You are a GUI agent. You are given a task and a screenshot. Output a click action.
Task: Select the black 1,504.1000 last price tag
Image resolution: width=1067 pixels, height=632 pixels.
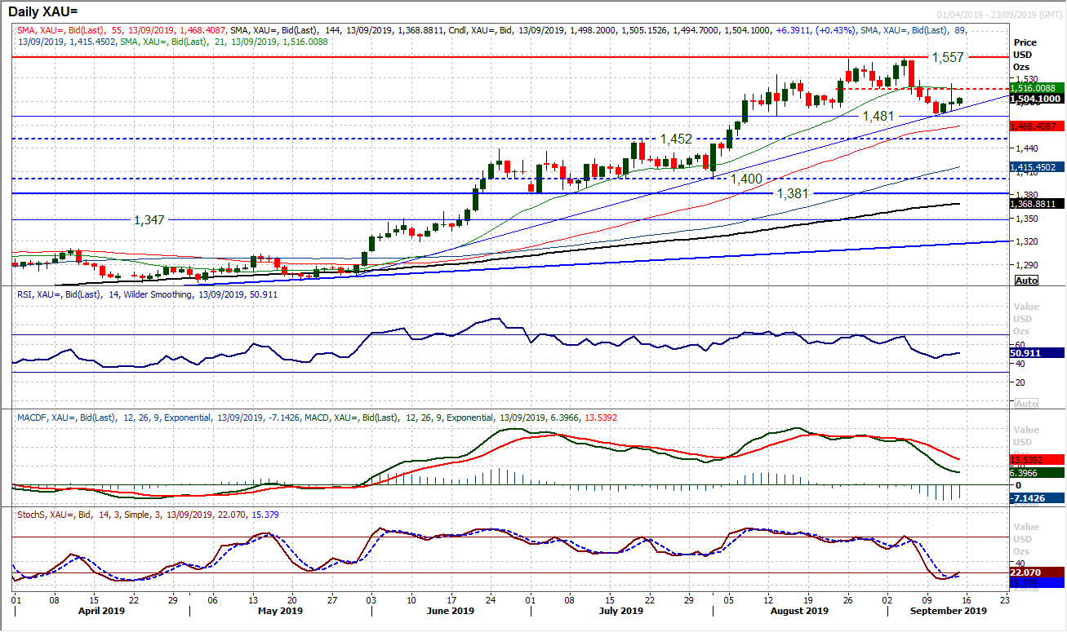coord(1038,98)
